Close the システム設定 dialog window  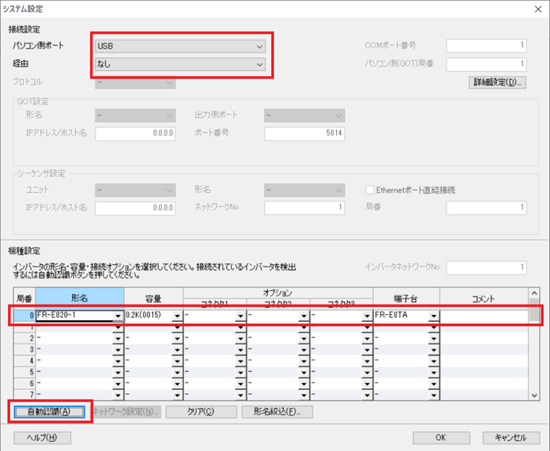tap(538, 9)
